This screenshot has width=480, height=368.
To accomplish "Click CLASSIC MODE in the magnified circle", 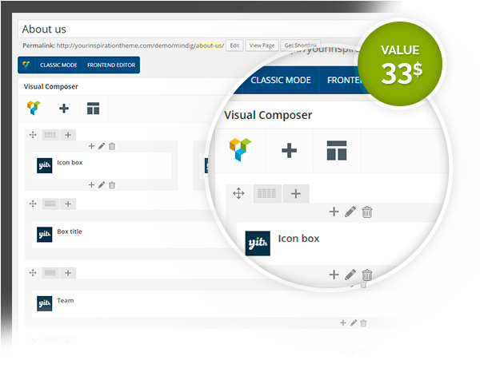I will [281, 80].
